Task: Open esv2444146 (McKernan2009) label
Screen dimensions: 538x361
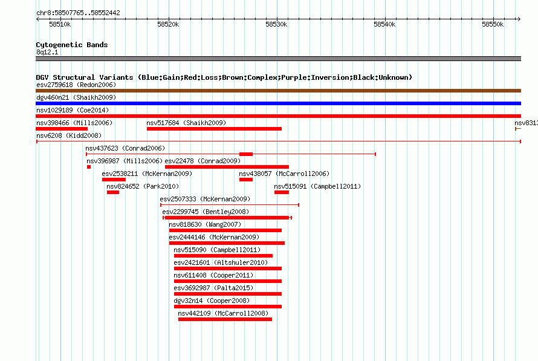Action: click(214, 237)
